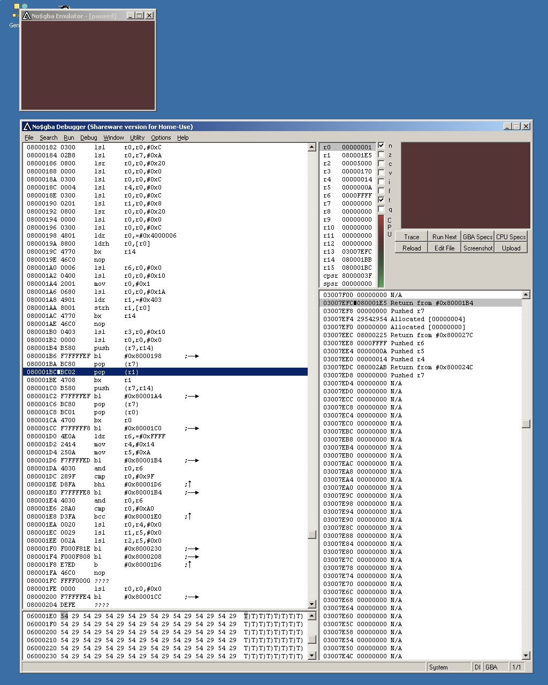Uncheck the t (thumb) flag checkbox

[381, 200]
